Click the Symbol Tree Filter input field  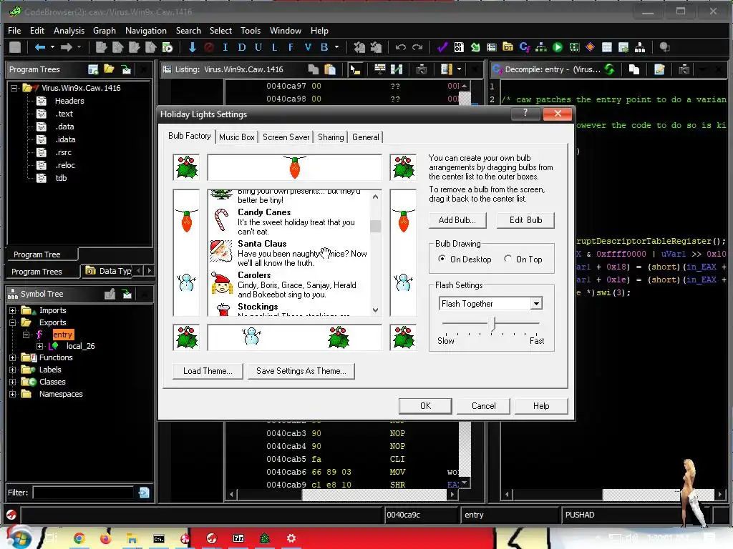(83, 493)
